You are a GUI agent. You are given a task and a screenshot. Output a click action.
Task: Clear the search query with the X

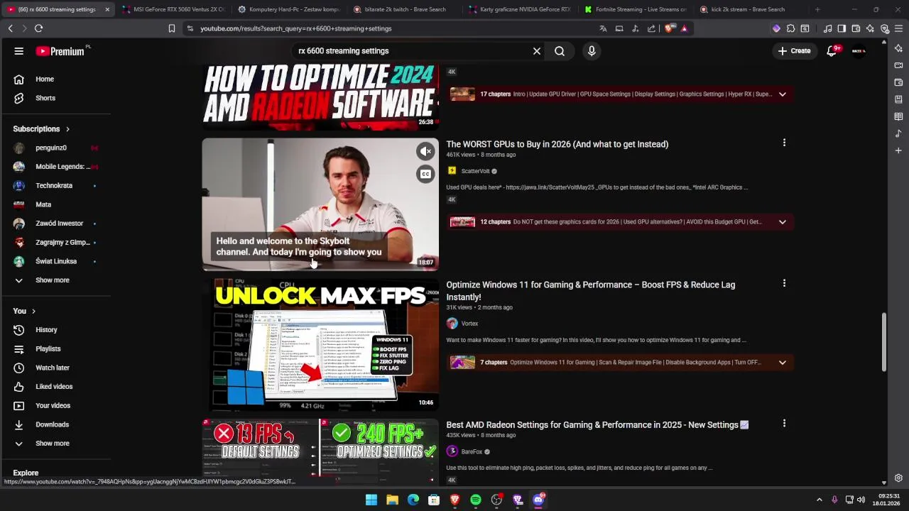[x=537, y=51]
